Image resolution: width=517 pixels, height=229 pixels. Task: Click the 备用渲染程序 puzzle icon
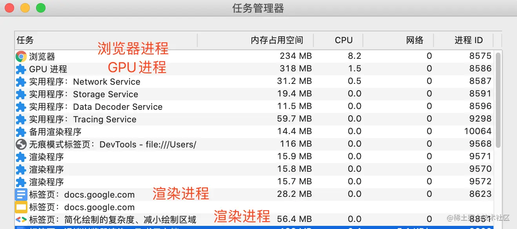click(21, 132)
